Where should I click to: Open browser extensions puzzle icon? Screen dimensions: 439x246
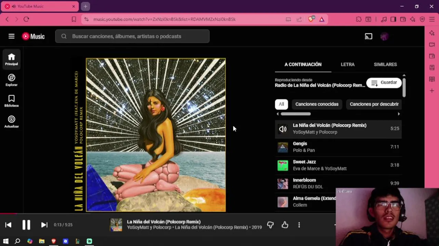click(x=359, y=19)
